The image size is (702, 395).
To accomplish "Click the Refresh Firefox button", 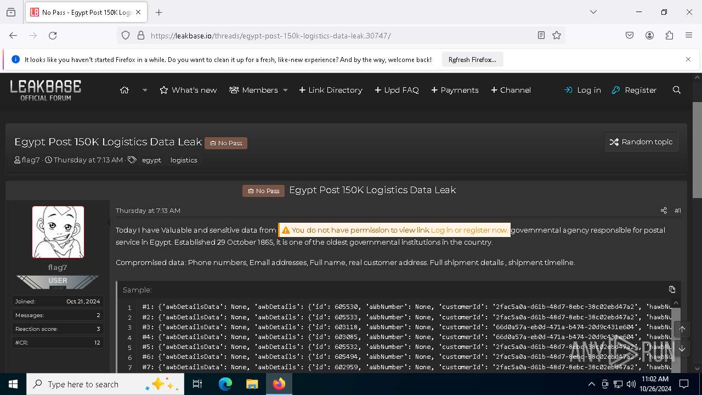I will tap(472, 59).
